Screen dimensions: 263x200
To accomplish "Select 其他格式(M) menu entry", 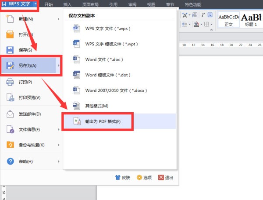I will [96, 106].
